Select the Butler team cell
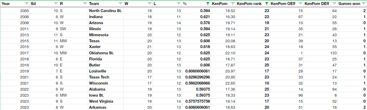Image resolution: width=367 pixels, height=110 pixels. click(x=106, y=65)
